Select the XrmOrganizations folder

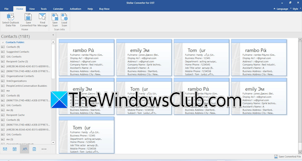pyautogui.click(x=16, y=81)
